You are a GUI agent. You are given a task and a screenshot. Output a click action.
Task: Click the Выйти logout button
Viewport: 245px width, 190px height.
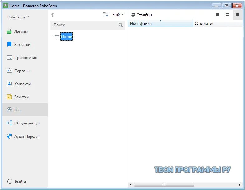tap(17, 181)
